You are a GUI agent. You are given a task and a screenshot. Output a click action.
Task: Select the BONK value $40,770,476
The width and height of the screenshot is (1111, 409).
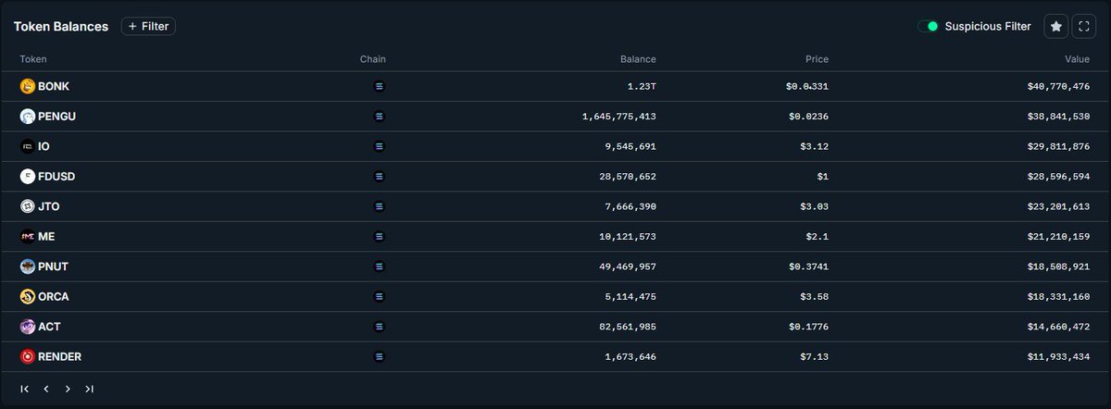click(1058, 86)
